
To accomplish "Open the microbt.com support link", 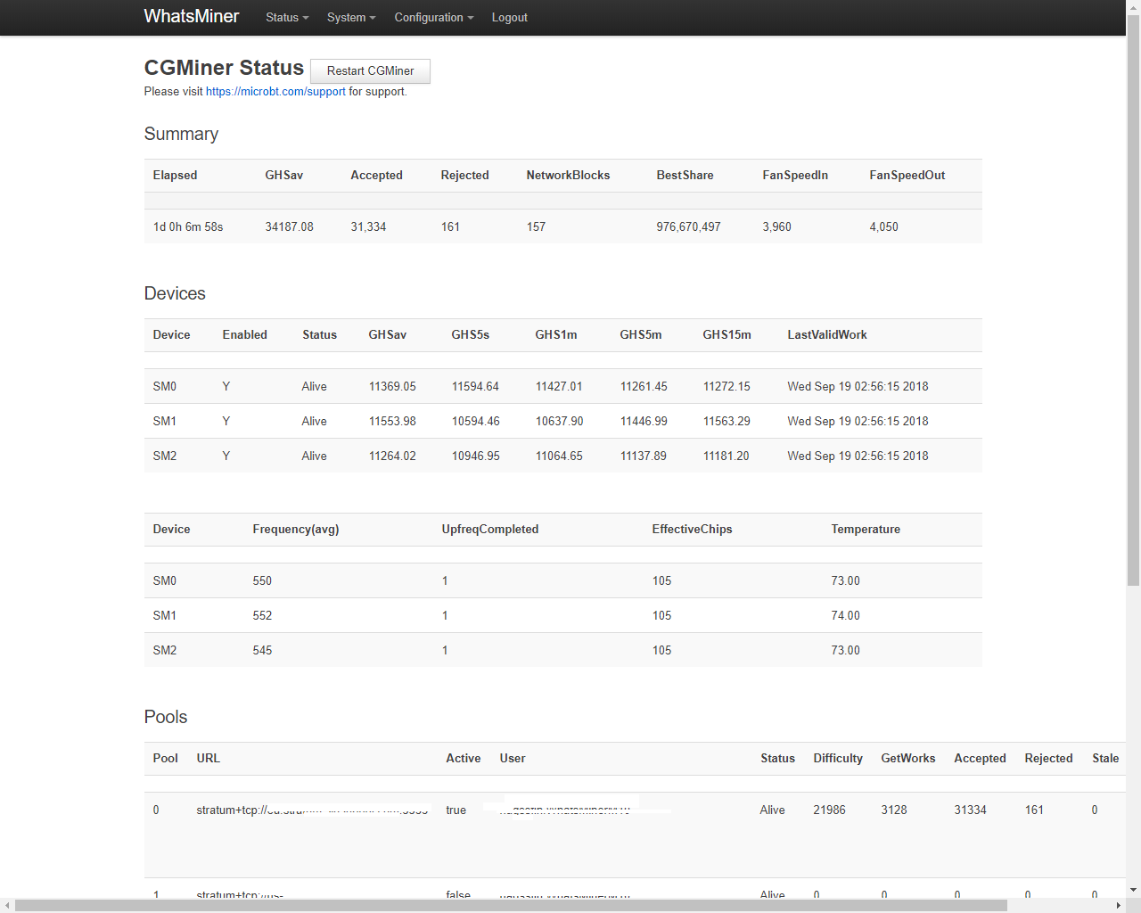I will (275, 92).
